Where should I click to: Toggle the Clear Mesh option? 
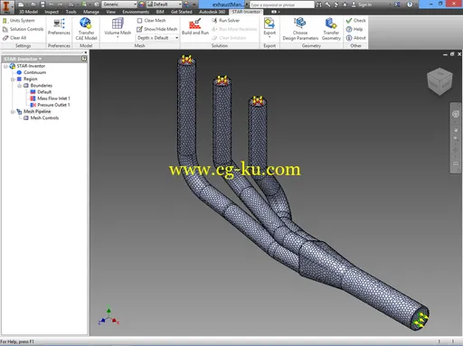[151, 21]
